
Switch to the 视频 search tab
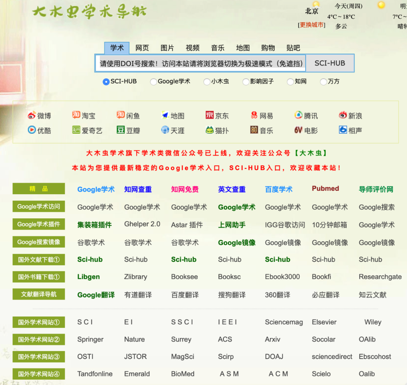click(x=192, y=48)
